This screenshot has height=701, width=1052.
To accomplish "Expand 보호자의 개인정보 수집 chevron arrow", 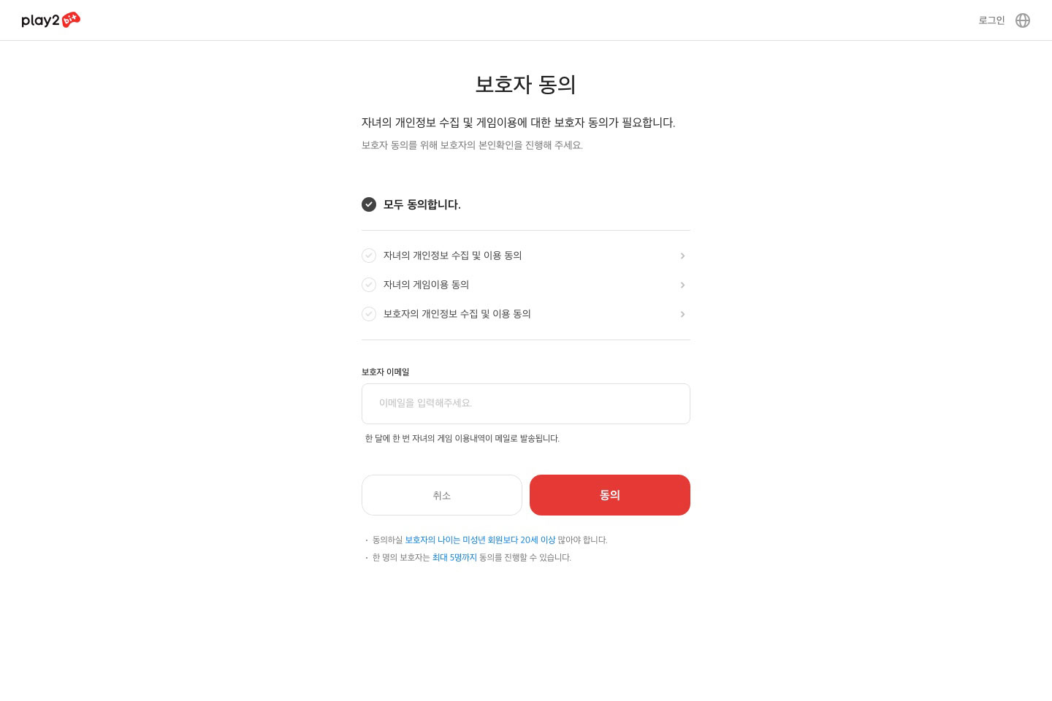I will [x=682, y=314].
